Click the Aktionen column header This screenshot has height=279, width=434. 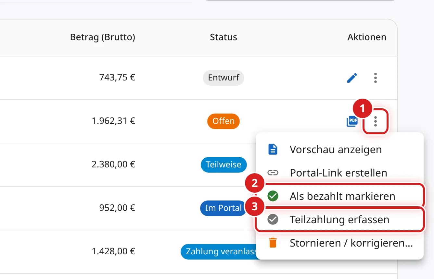point(367,37)
